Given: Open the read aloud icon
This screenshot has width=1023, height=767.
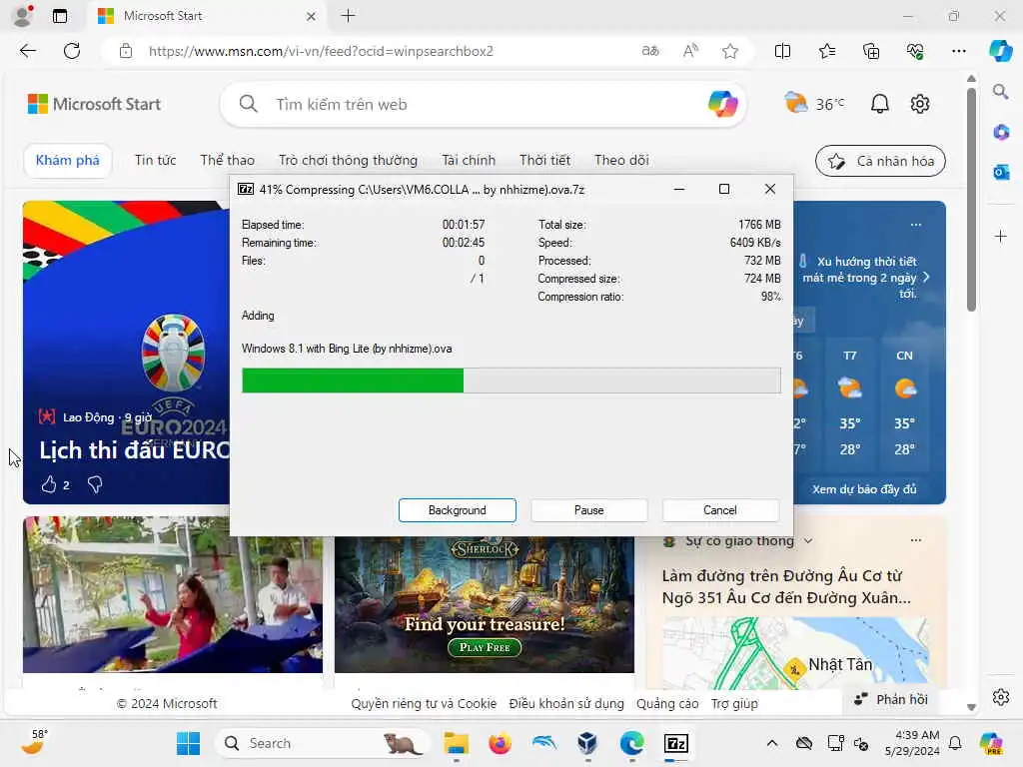Looking at the screenshot, I should (x=690, y=51).
